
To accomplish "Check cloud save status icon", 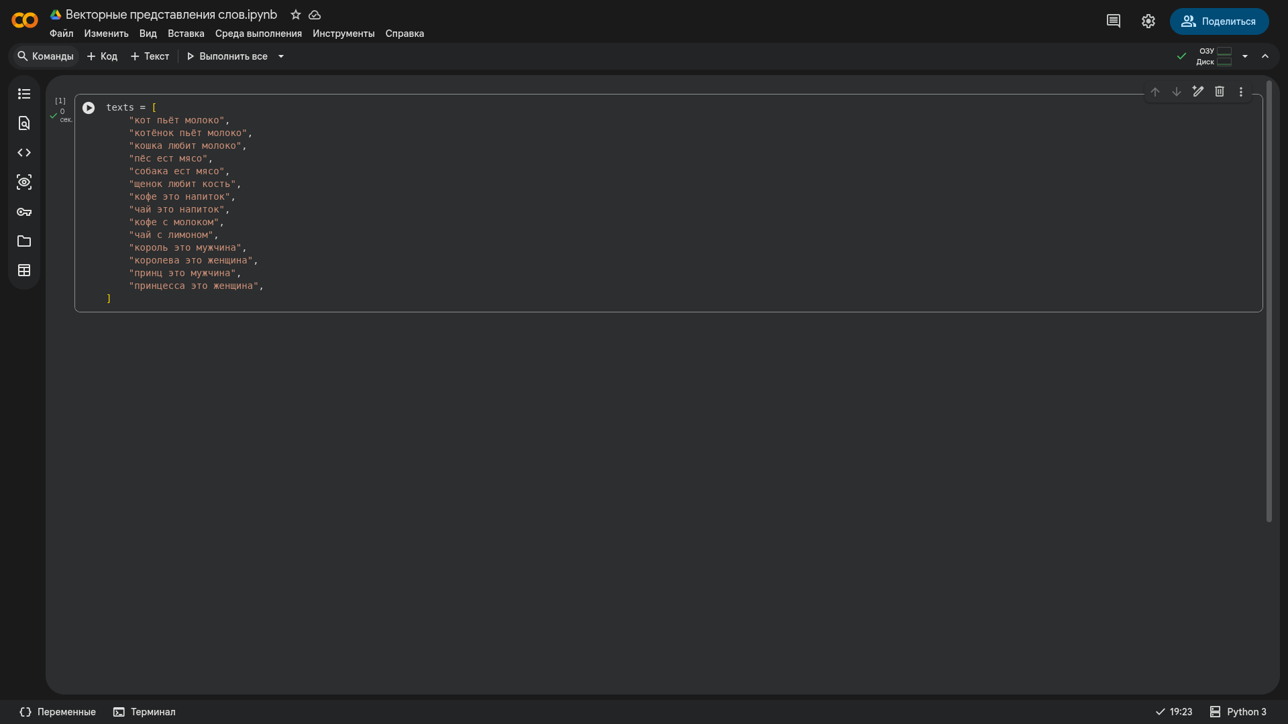I will 315,15.
